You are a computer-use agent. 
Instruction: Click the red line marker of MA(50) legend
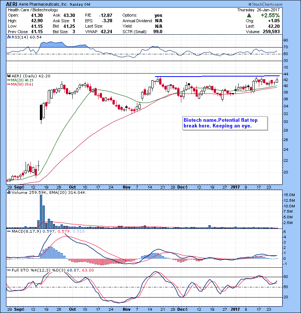point(9,84)
